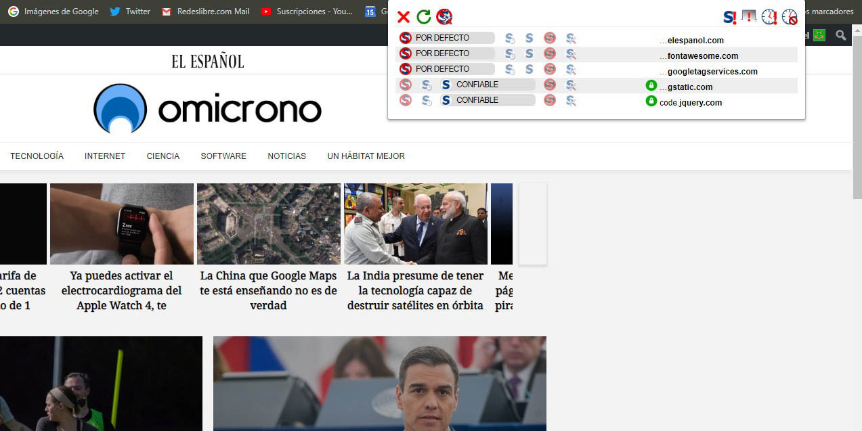Click disable restrictions globally icon
Image resolution: width=862 pixels, height=431 pixels.
click(730, 17)
